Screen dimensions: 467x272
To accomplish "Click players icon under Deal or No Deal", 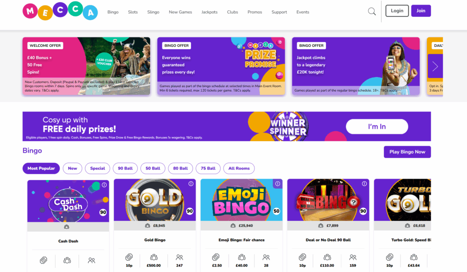I will coord(353,257).
